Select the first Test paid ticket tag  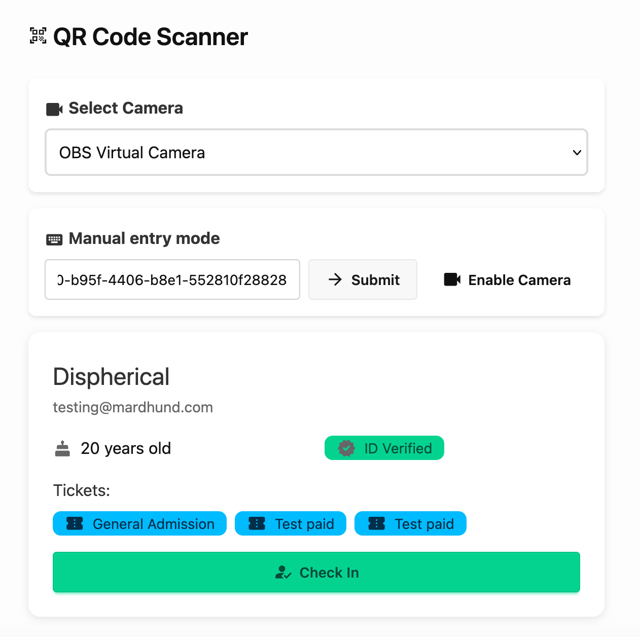(291, 523)
